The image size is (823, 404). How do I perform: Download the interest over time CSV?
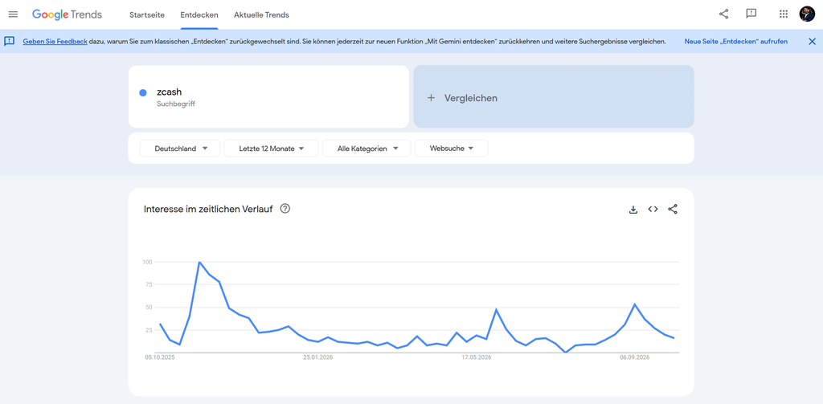coord(633,210)
